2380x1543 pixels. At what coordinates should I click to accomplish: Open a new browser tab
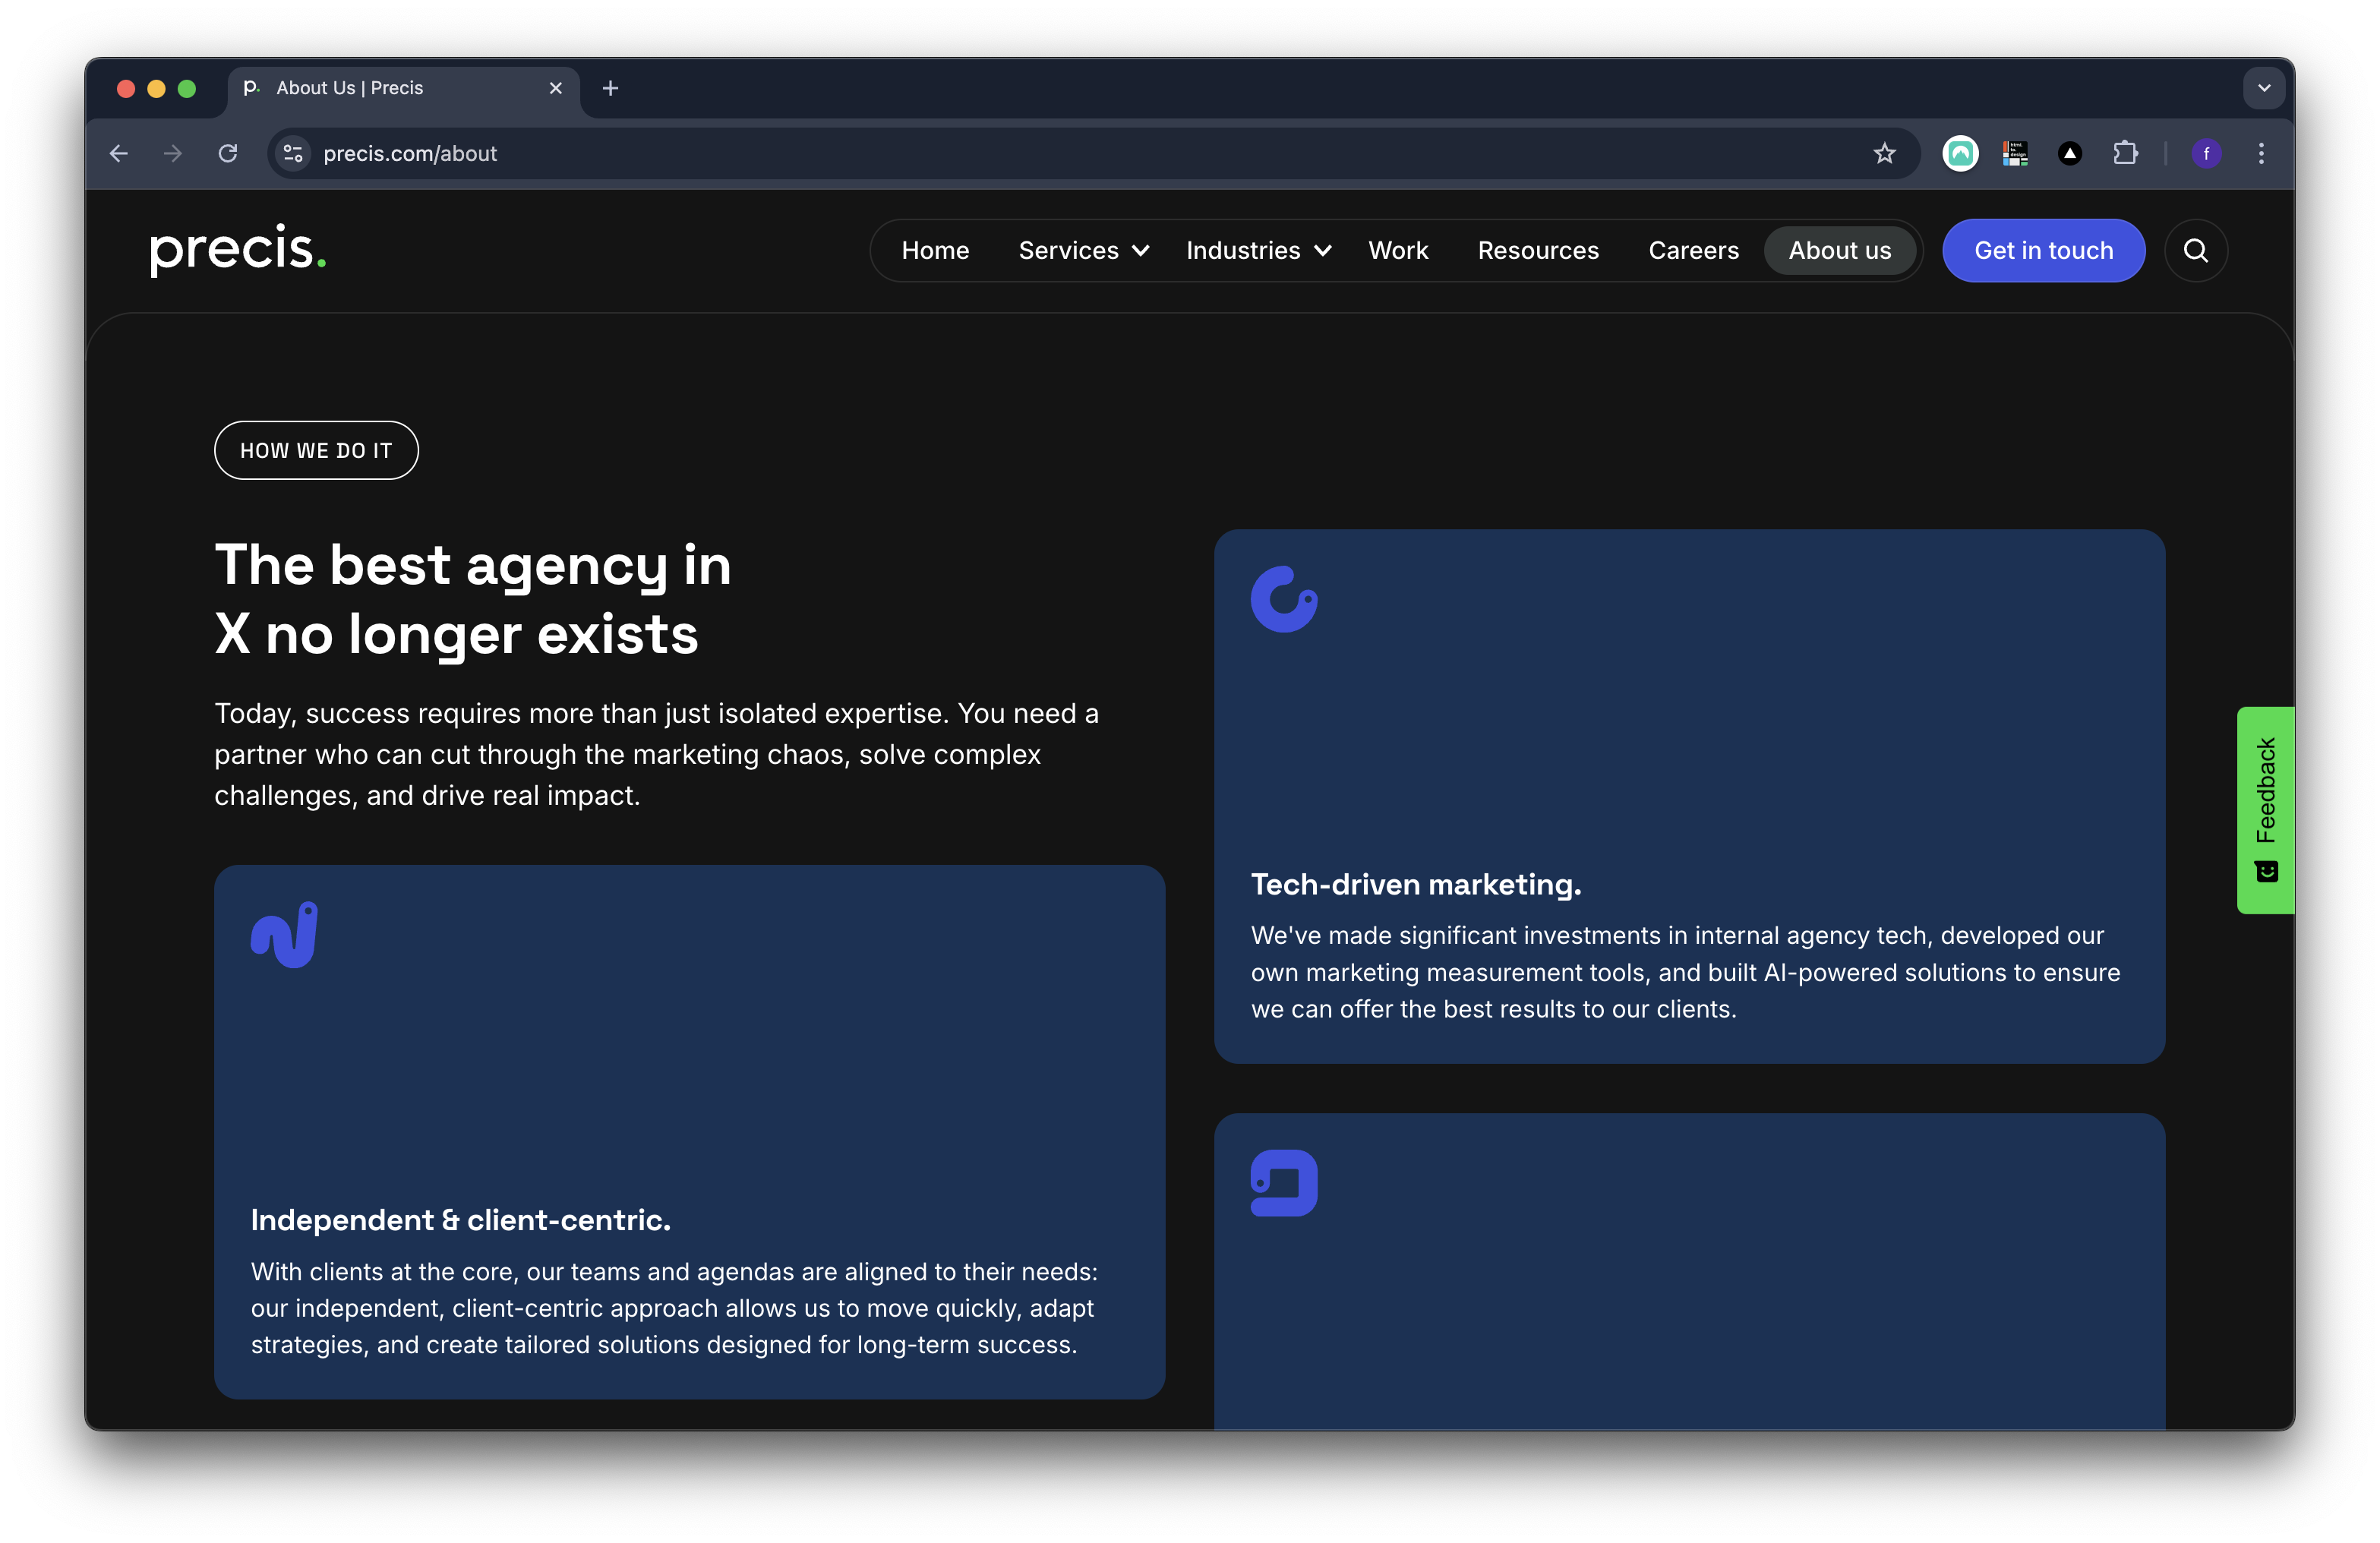[x=610, y=88]
